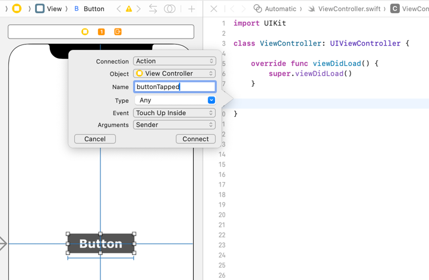429x280 pixels.
Task: Select the Button on the storyboard canvas
Action: (x=101, y=243)
